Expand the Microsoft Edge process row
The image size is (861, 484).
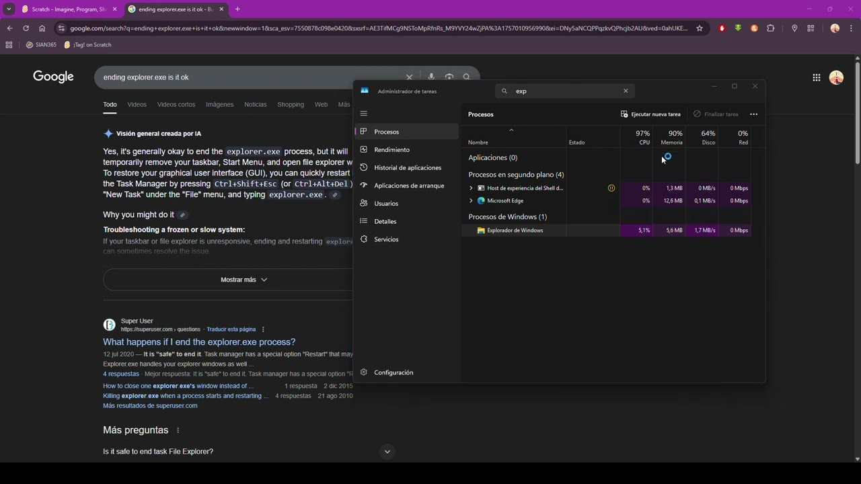click(x=471, y=201)
